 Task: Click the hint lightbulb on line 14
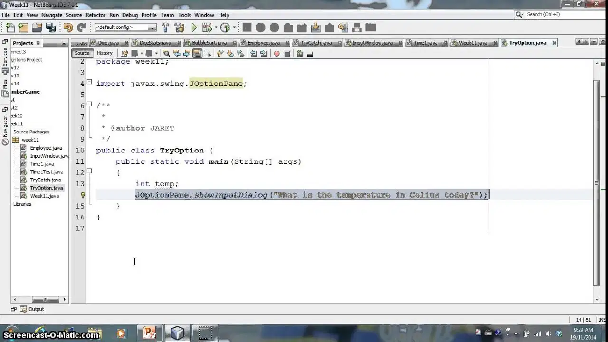[x=83, y=195]
